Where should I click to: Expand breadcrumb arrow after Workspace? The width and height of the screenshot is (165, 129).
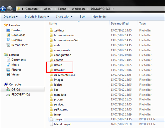[88, 9]
